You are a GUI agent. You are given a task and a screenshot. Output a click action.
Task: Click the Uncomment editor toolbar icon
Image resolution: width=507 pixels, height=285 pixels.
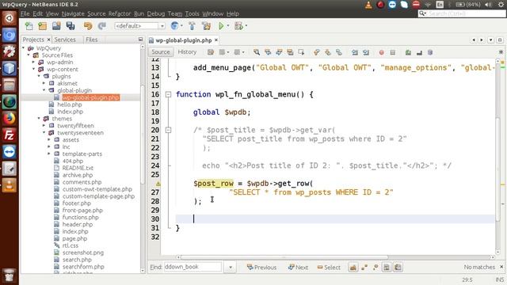click(x=419, y=52)
